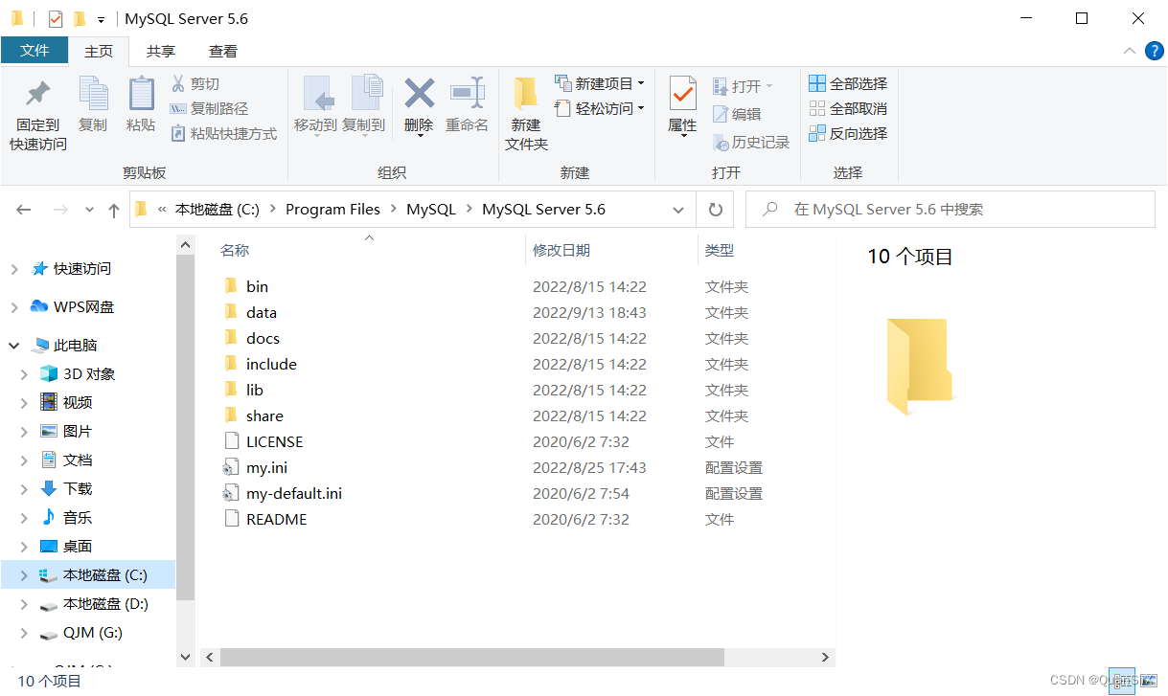The width and height of the screenshot is (1168, 696).
Task: Click MySQL in the address breadcrumb
Action: pyautogui.click(x=431, y=210)
